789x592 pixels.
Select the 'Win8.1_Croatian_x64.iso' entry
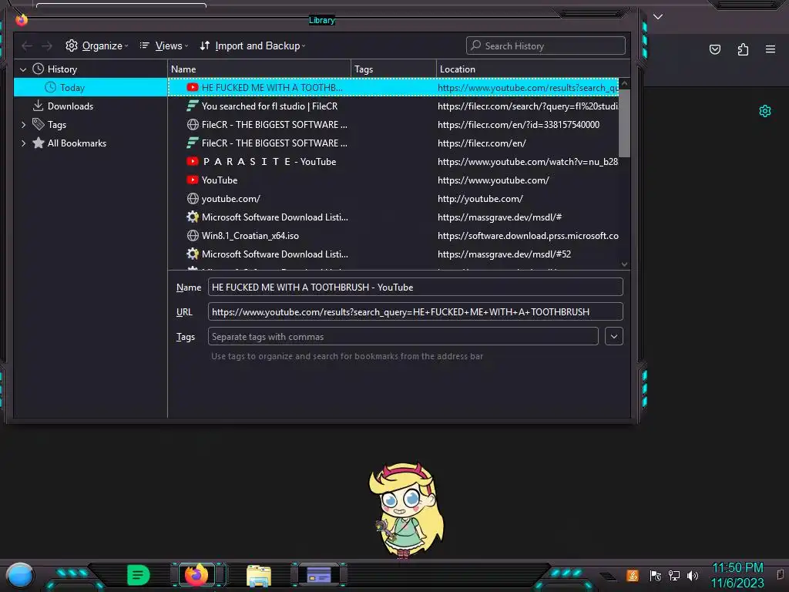pos(393,236)
